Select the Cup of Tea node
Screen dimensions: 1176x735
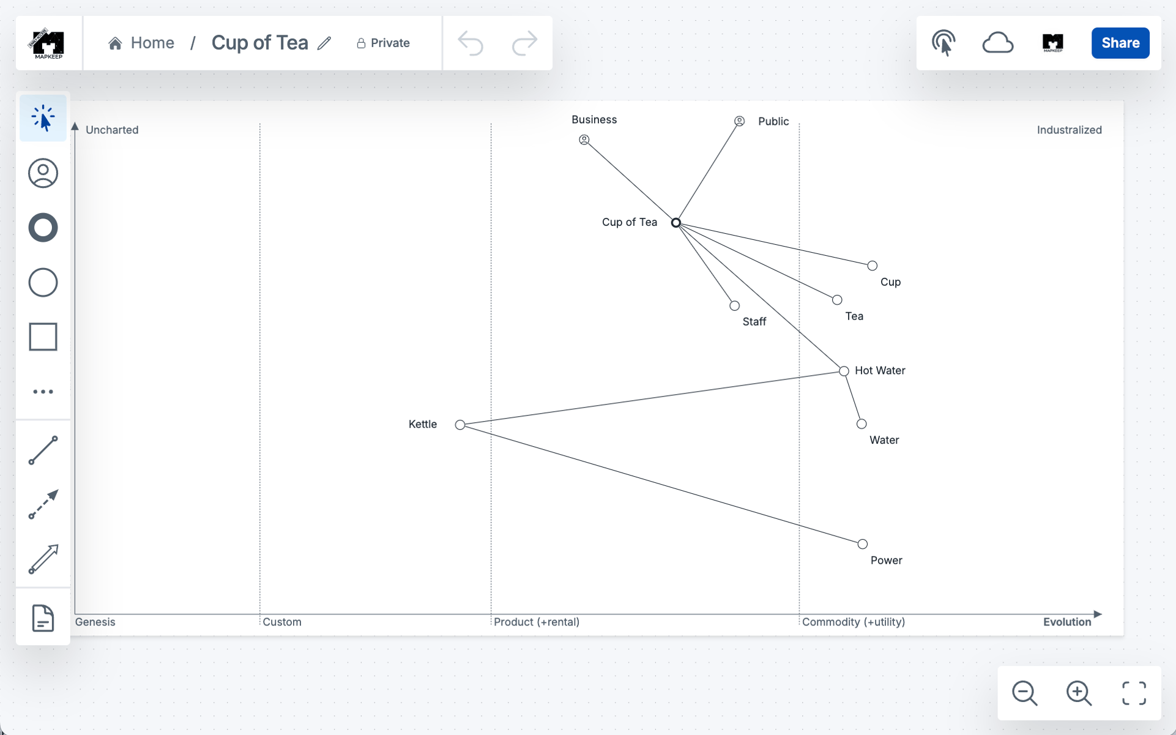pos(675,222)
